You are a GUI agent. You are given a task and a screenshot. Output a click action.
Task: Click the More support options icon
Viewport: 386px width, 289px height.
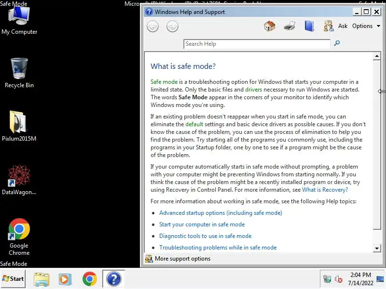coord(149,259)
